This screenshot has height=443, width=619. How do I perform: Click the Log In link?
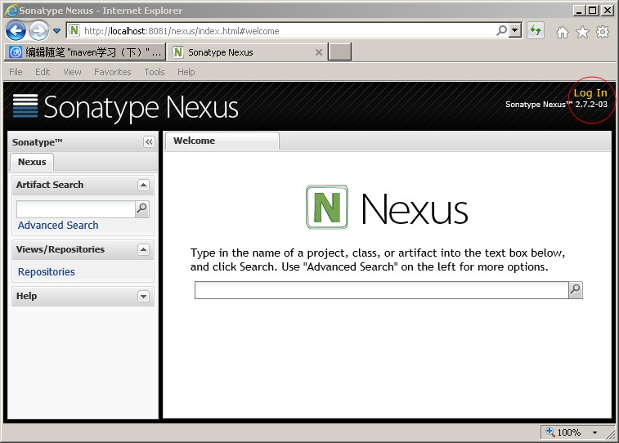[590, 93]
